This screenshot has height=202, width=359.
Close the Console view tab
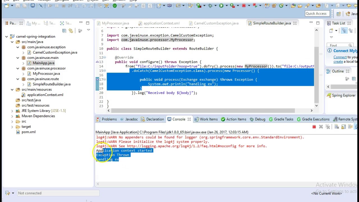tap(189, 119)
